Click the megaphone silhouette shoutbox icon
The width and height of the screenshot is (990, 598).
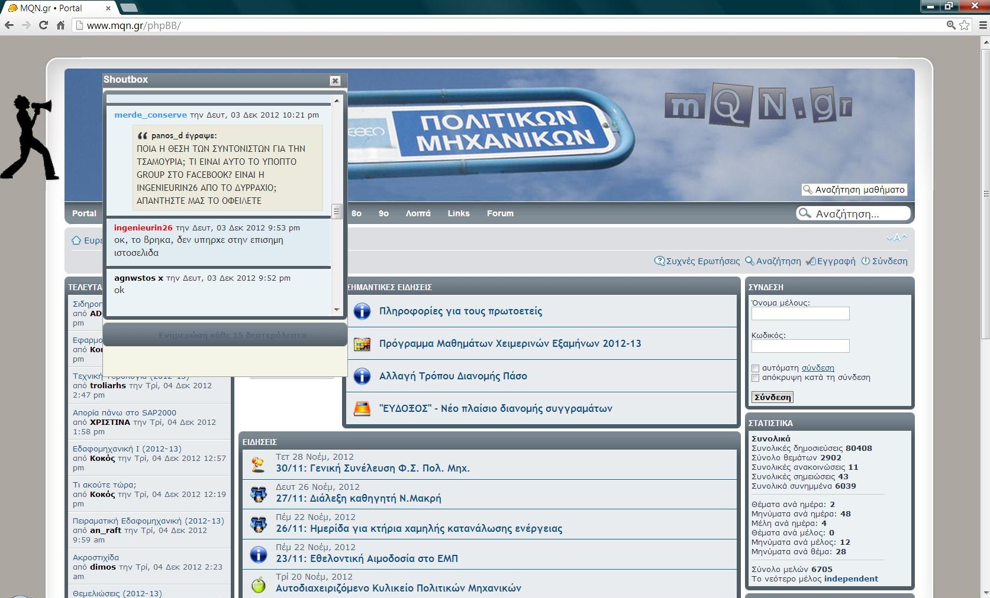click(x=30, y=137)
